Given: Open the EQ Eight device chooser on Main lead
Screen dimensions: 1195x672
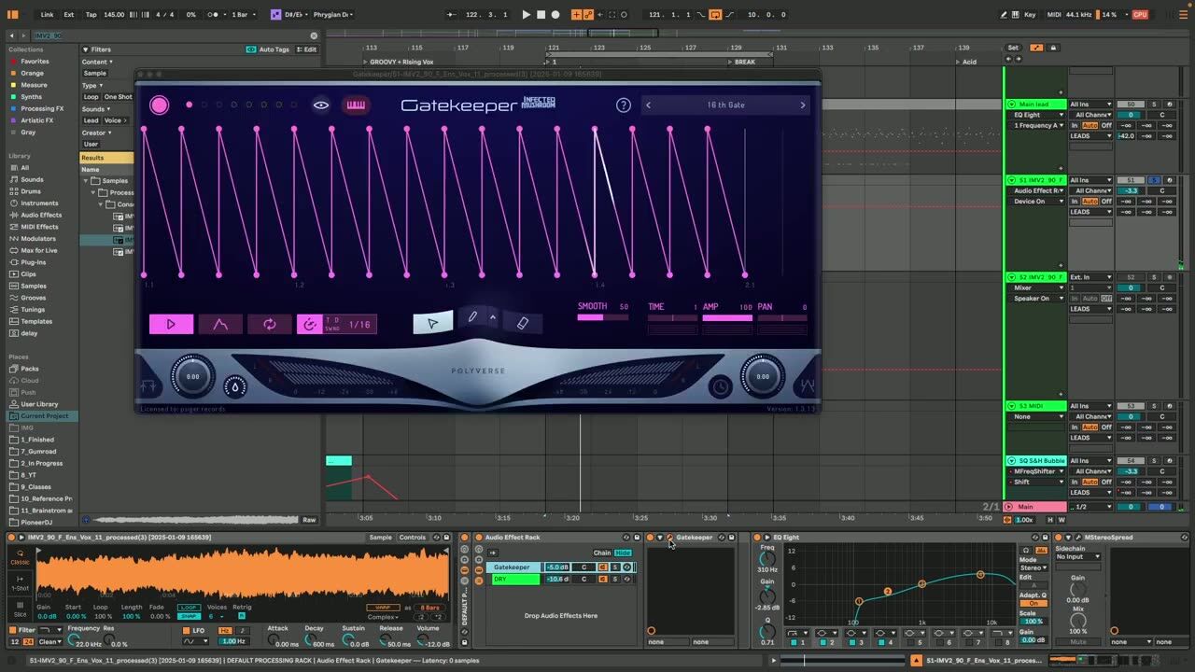Looking at the screenshot, I should pos(1036,115).
